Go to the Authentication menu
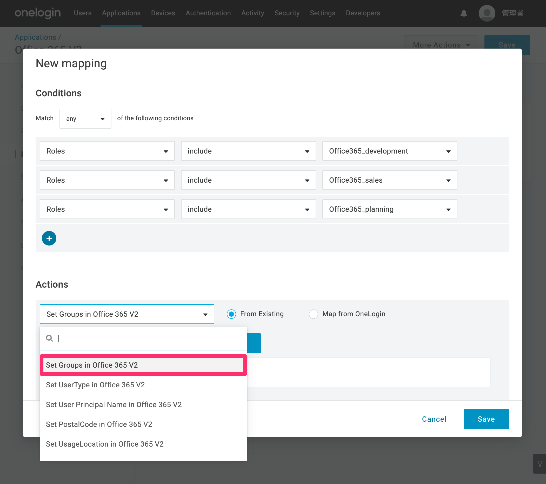The width and height of the screenshot is (546, 484). pos(208,13)
